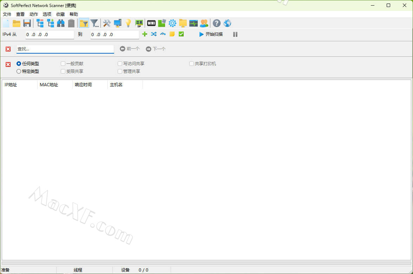Open the 收藏 menu
The width and height of the screenshot is (413, 274).
(x=60, y=14)
